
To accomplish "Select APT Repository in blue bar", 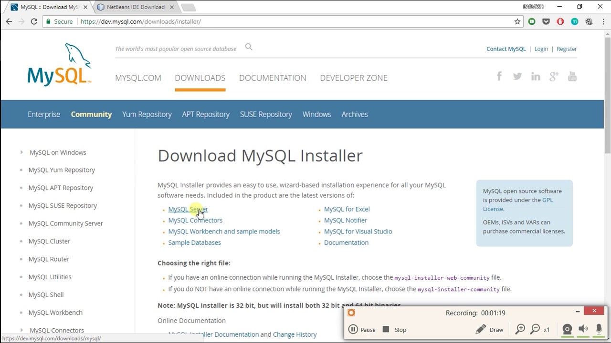I will point(206,114).
